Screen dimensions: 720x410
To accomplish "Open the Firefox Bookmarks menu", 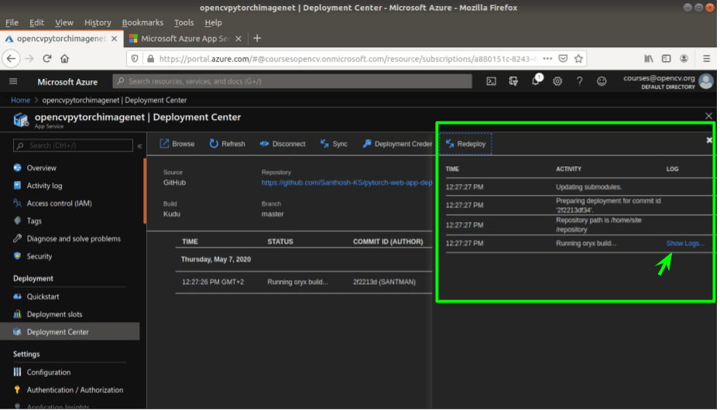I will [142, 22].
